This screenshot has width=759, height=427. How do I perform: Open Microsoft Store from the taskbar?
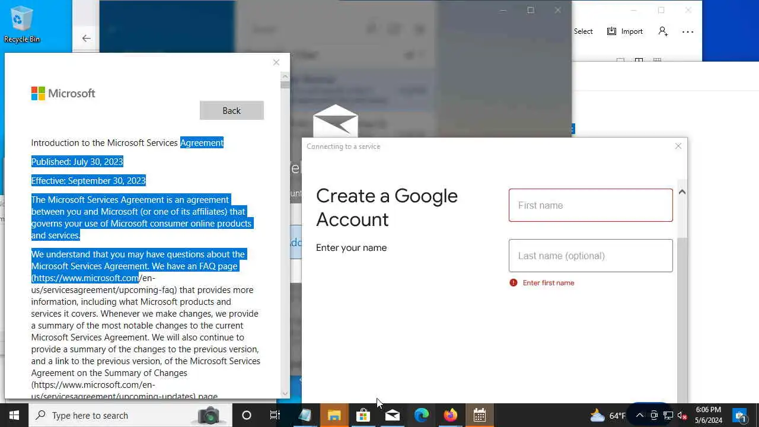tap(363, 415)
